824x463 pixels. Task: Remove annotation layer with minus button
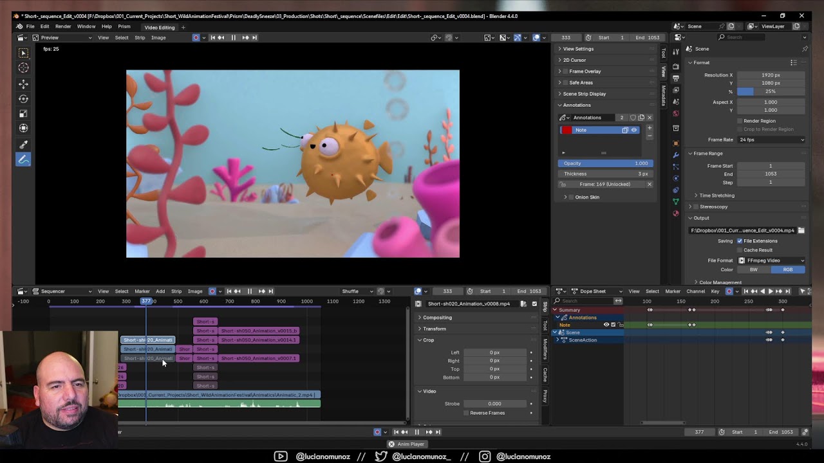649,136
